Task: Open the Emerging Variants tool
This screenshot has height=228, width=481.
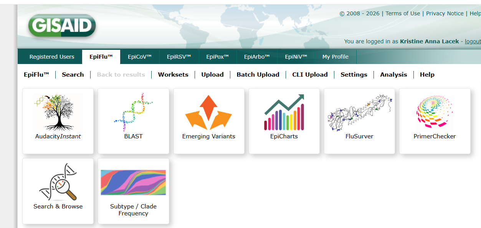Action: (208, 121)
